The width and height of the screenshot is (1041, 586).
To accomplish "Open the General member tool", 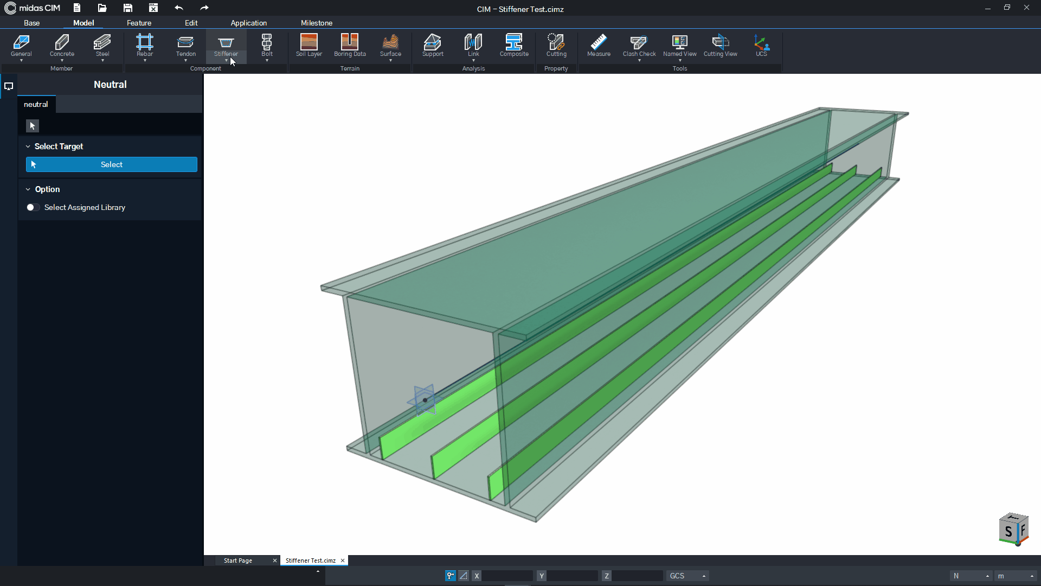I will click(21, 46).
